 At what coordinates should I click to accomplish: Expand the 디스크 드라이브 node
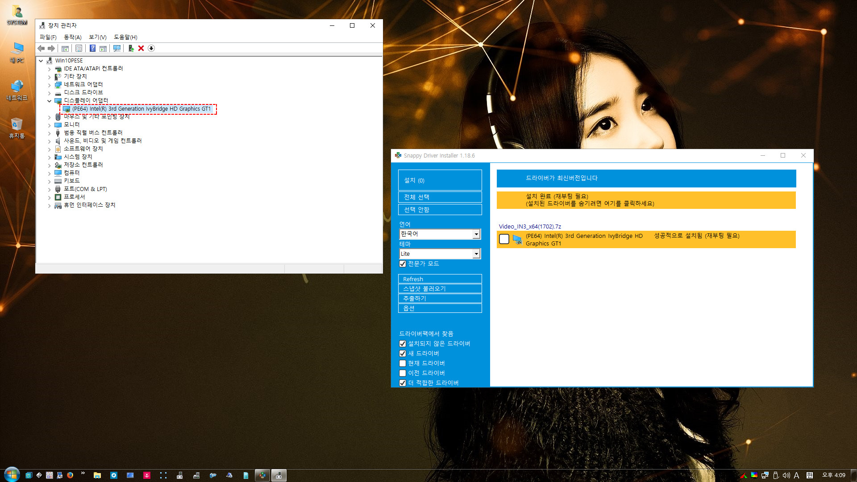tap(50, 93)
